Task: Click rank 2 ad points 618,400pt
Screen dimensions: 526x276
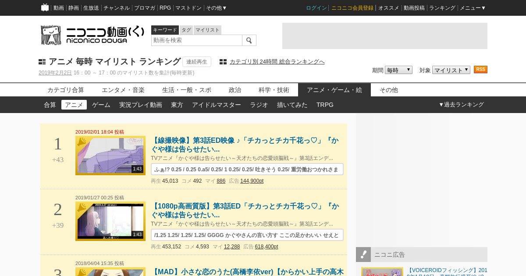Action: pos(267,247)
